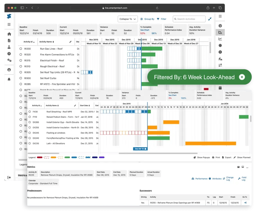The height and width of the screenshot is (211, 256).
Task: Click the red legend color swatch
Action: [39, 158]
